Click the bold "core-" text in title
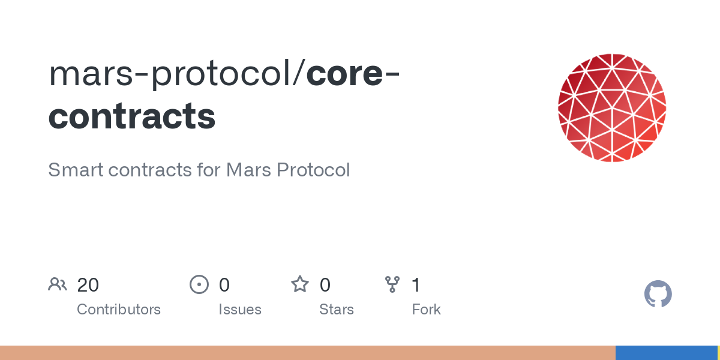The width and height of the screenshot is (720, 360). click(353, 73)
